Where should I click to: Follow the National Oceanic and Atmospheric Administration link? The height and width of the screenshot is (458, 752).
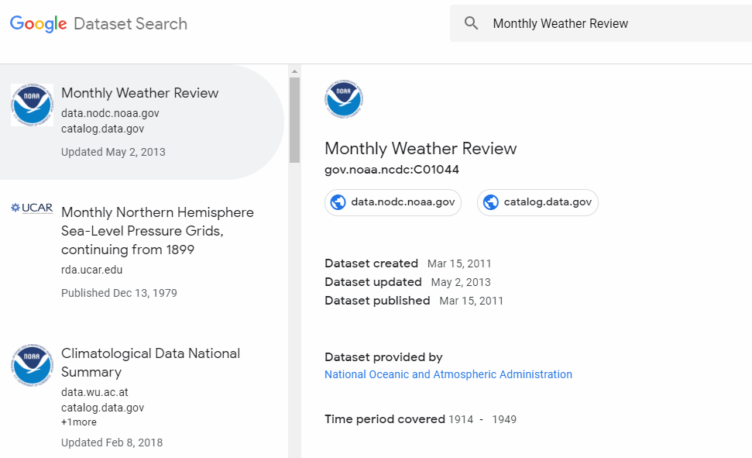(x=448, y=374)
